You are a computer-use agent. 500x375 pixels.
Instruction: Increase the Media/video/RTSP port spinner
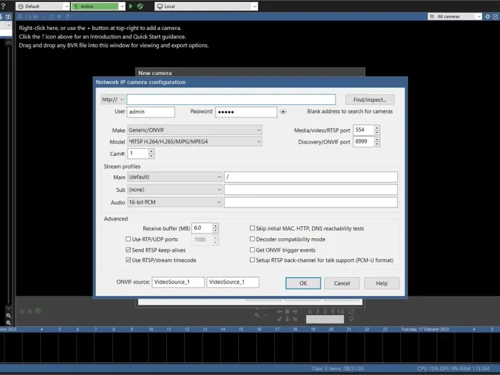point(377,127)
